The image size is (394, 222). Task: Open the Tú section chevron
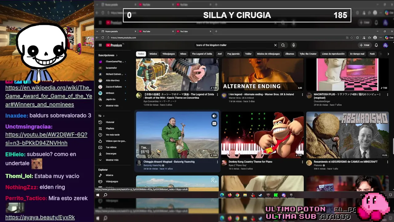click(x=104, y=116)
